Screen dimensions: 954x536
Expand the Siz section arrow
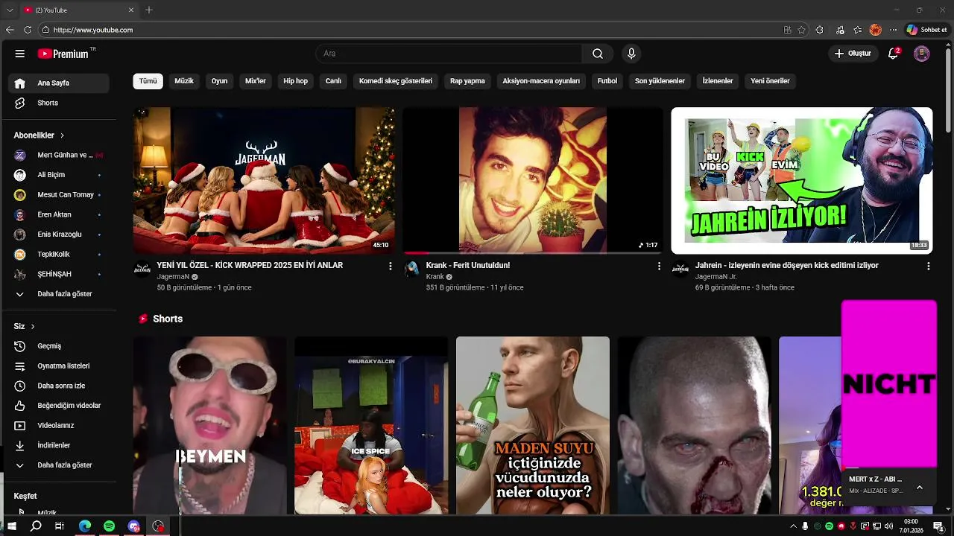[x=33, y=327]
